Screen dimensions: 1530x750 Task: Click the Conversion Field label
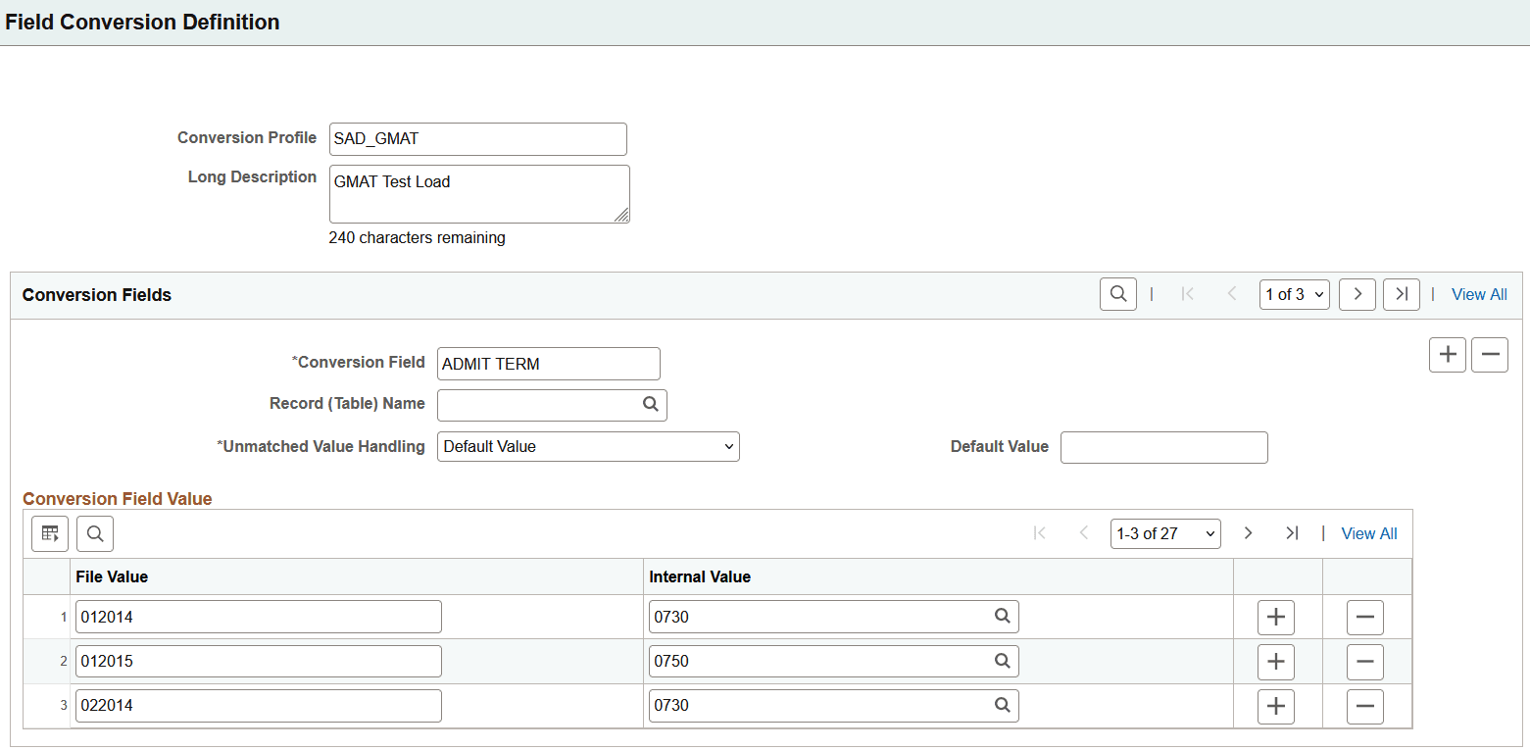[x=359, y=362]
